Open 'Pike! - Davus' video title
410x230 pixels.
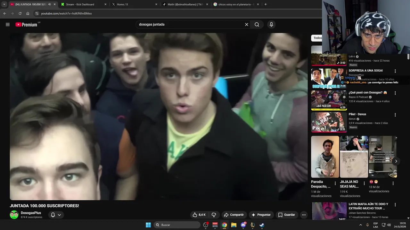pyautogui.click(x=357, y=114)
